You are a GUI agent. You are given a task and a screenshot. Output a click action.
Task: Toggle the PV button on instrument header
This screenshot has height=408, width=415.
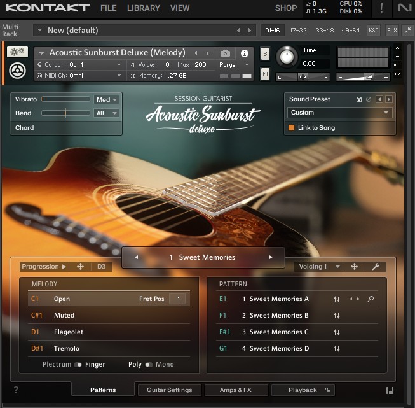[397, 74]
